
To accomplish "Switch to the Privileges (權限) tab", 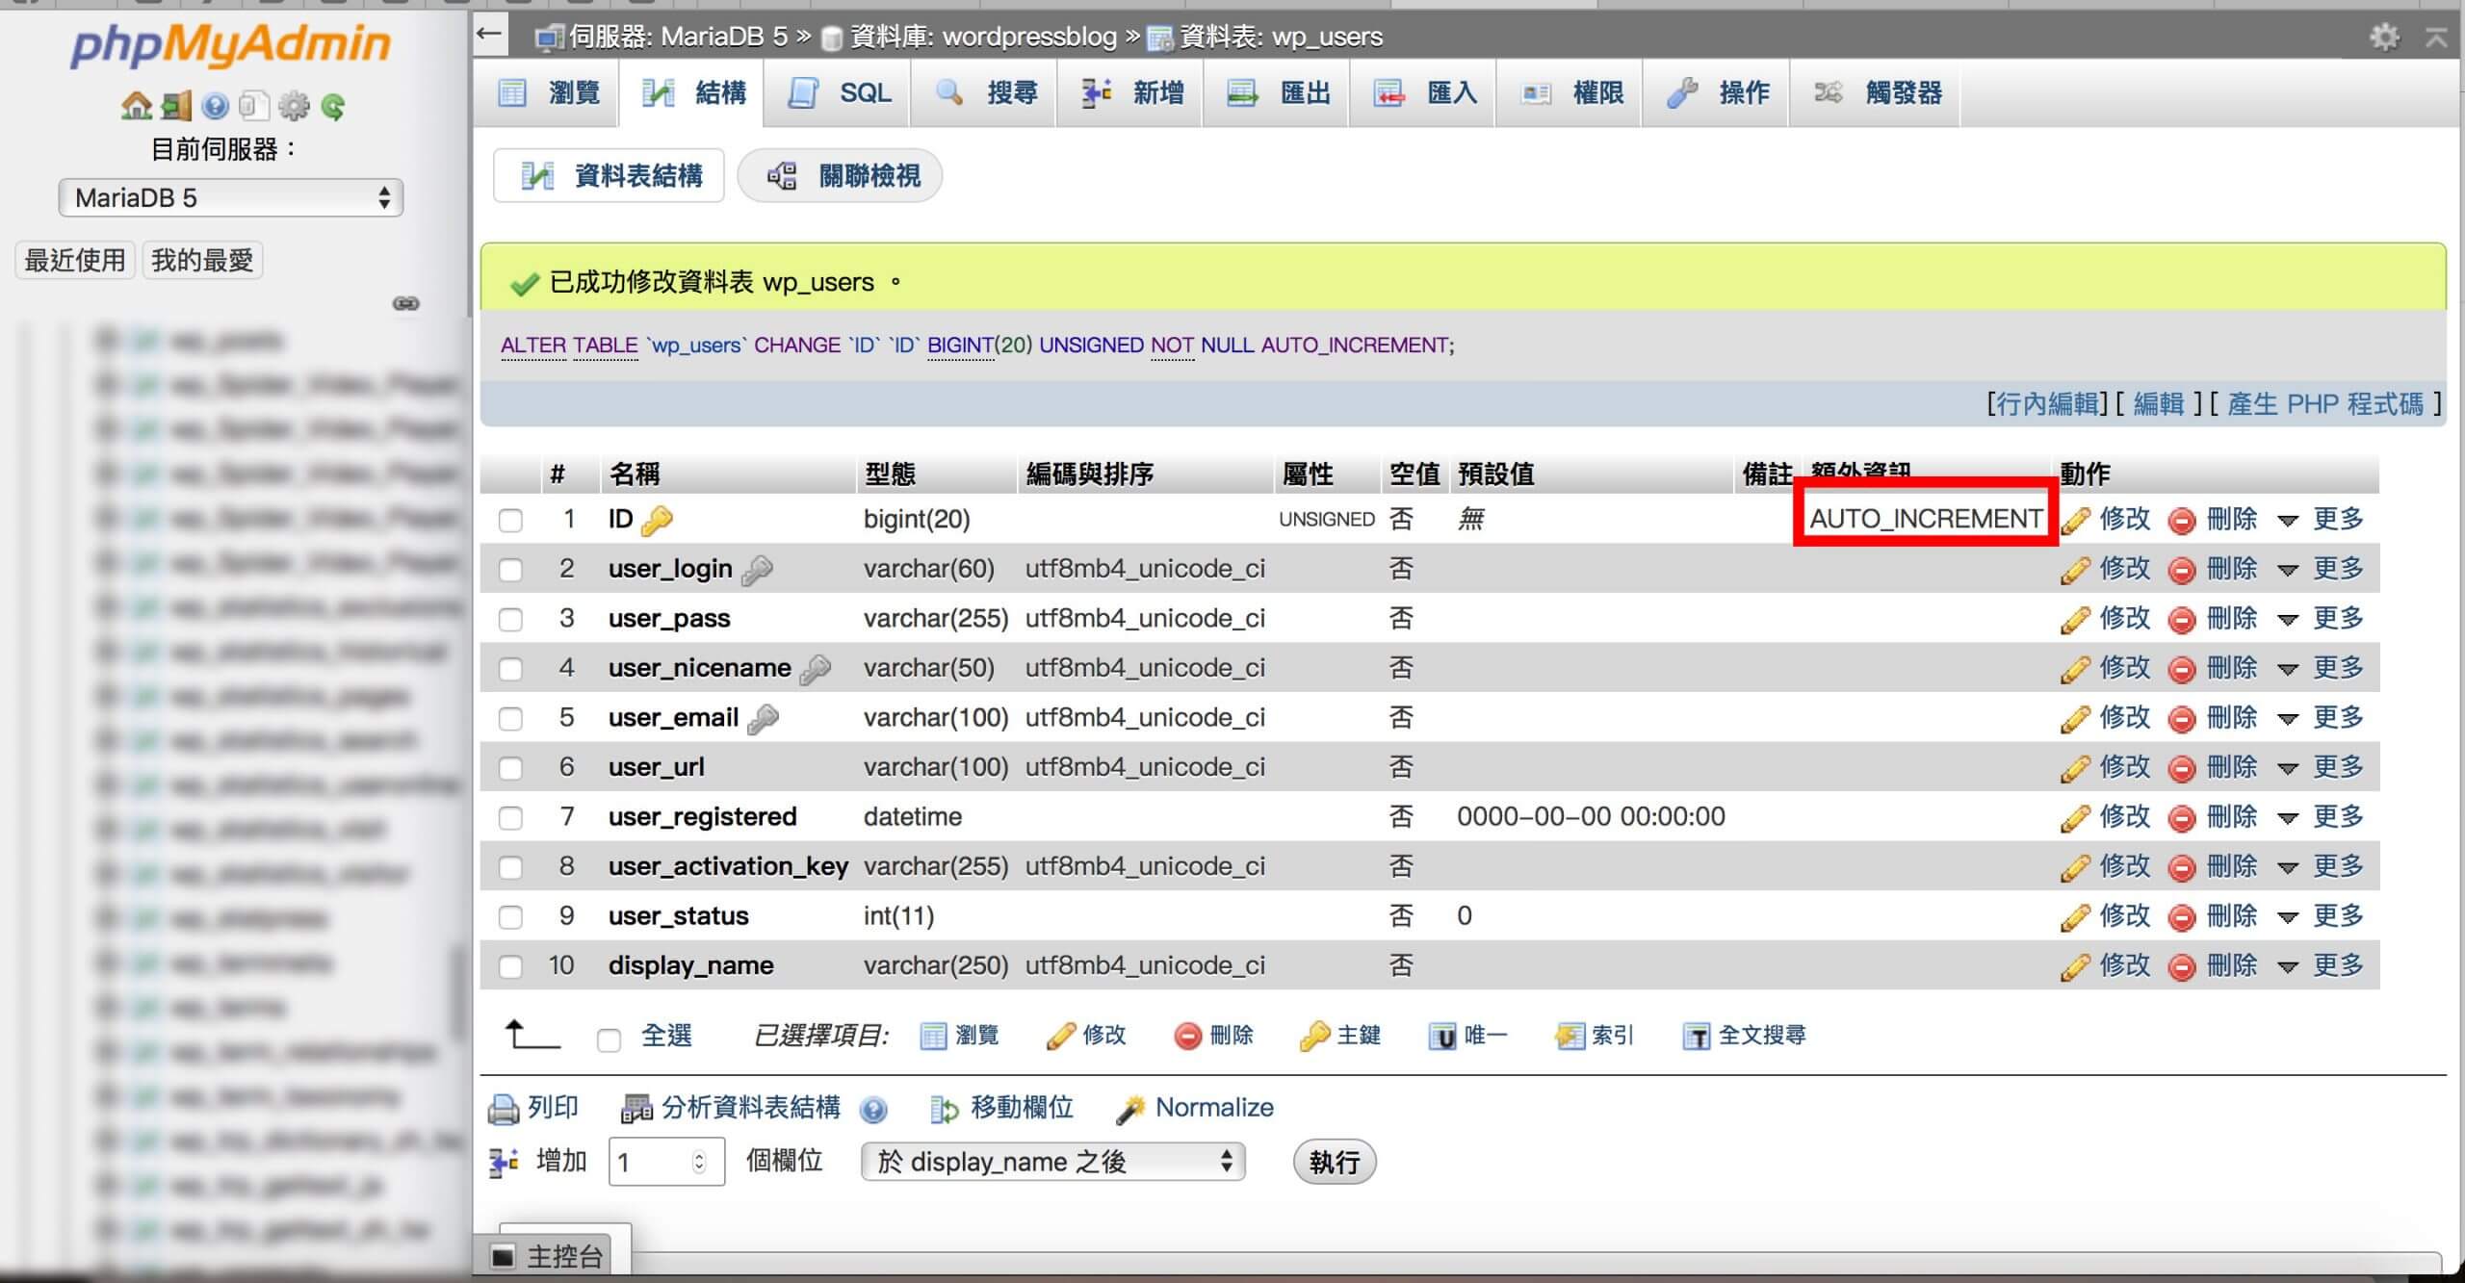I will click(1571, 93).
